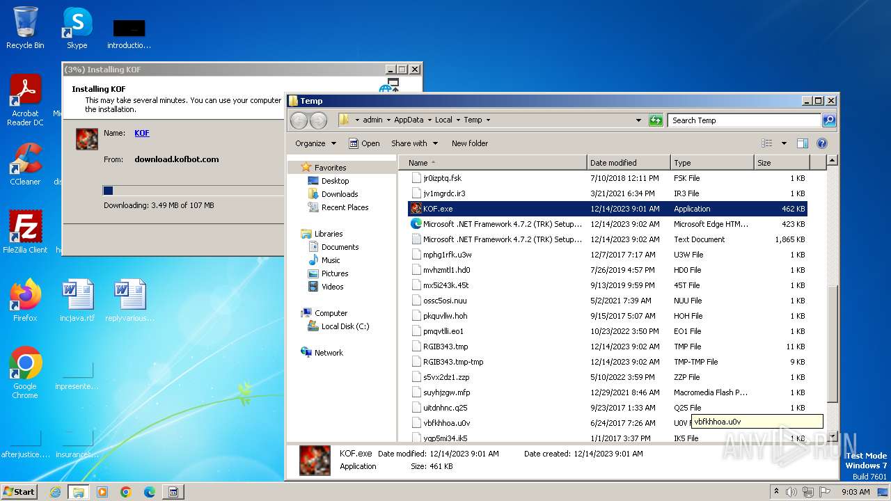This screenshot has height=501, width=891.
Task: Open Firefox desktop shortcut
Action: [x=25, y=300]
